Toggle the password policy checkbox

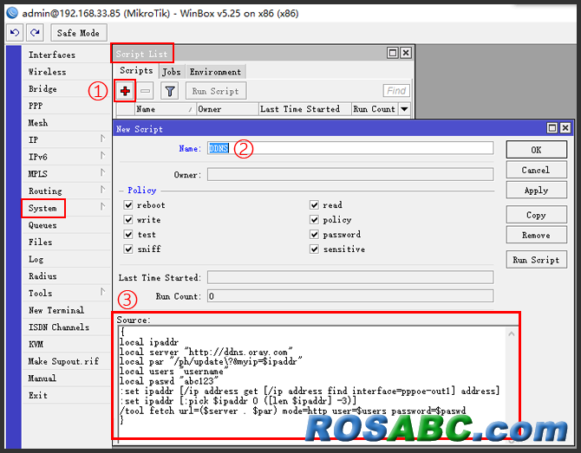[314, 235]
